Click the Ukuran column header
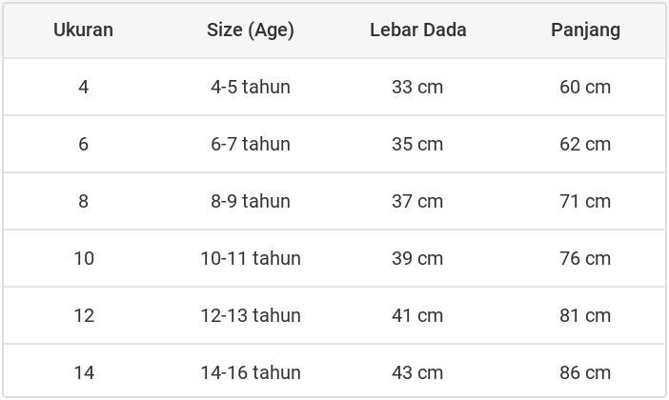This screenshot has width=669, height=400. (83, 30)
